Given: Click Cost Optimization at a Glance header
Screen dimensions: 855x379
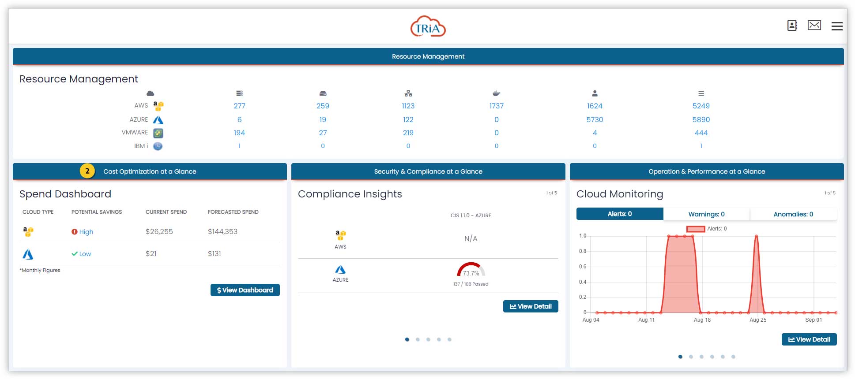Looking at the screenshot, I should click(150, 171).
